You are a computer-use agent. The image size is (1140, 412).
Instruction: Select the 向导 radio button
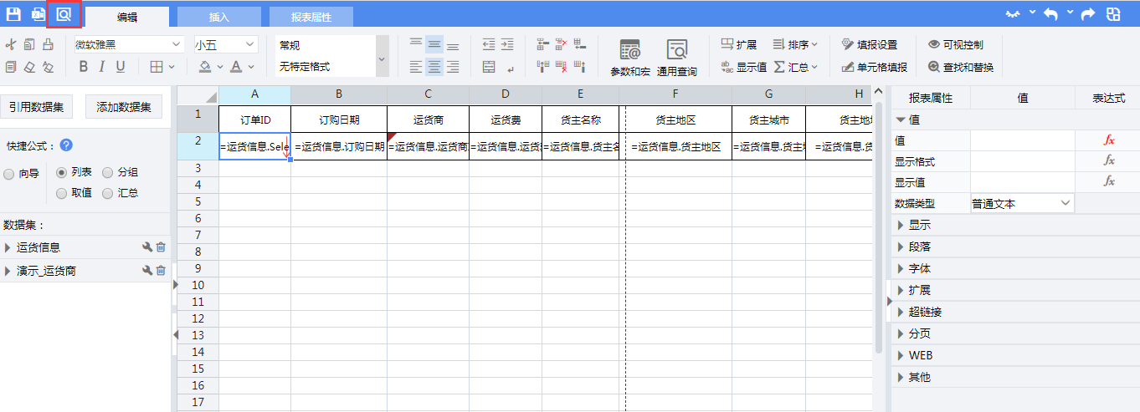[x=9, y=174]
